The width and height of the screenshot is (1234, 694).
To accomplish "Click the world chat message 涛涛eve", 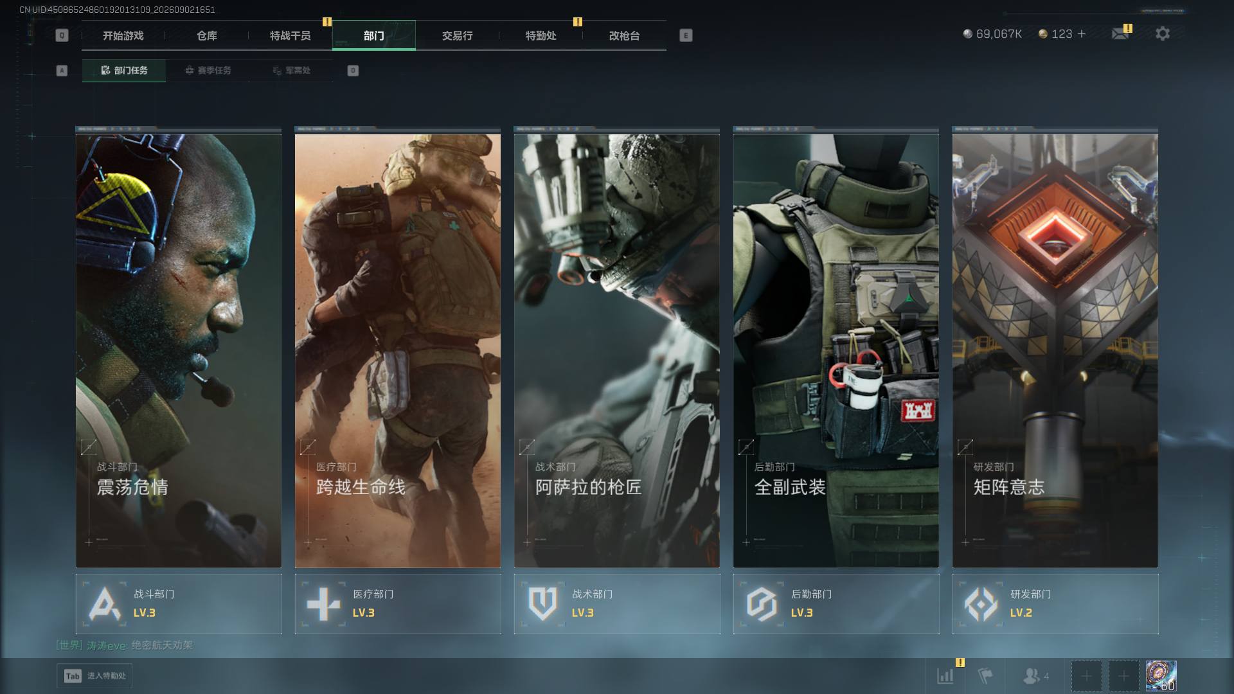I will (125, 645).
